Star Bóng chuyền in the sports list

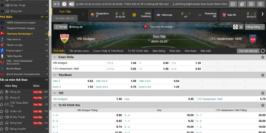click(2, 129)
